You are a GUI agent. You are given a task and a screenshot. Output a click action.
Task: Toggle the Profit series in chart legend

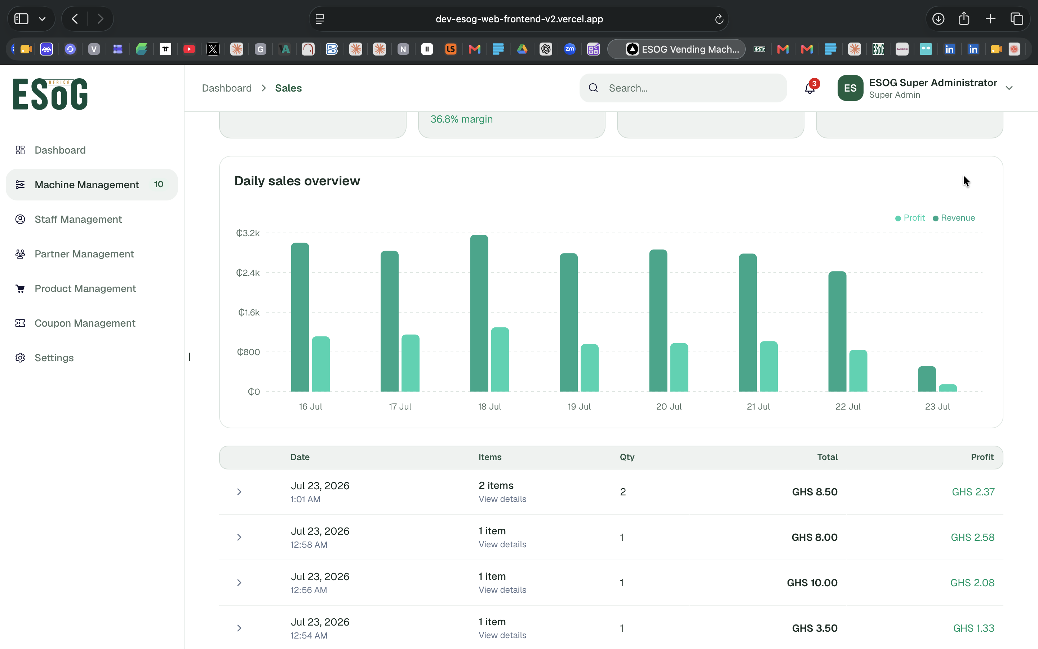pos(910,218)
